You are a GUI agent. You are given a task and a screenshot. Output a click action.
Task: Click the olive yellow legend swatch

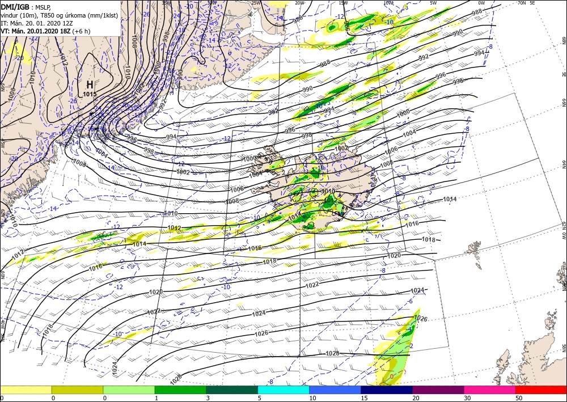77,390
